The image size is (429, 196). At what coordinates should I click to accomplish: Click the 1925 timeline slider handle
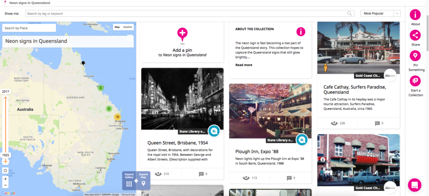5,161
